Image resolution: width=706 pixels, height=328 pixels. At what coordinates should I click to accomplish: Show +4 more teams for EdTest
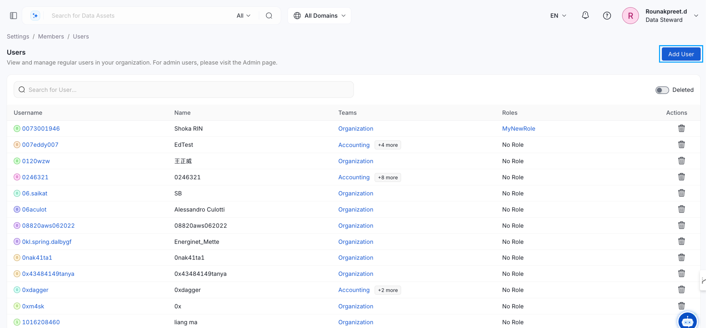coord(387,145)
